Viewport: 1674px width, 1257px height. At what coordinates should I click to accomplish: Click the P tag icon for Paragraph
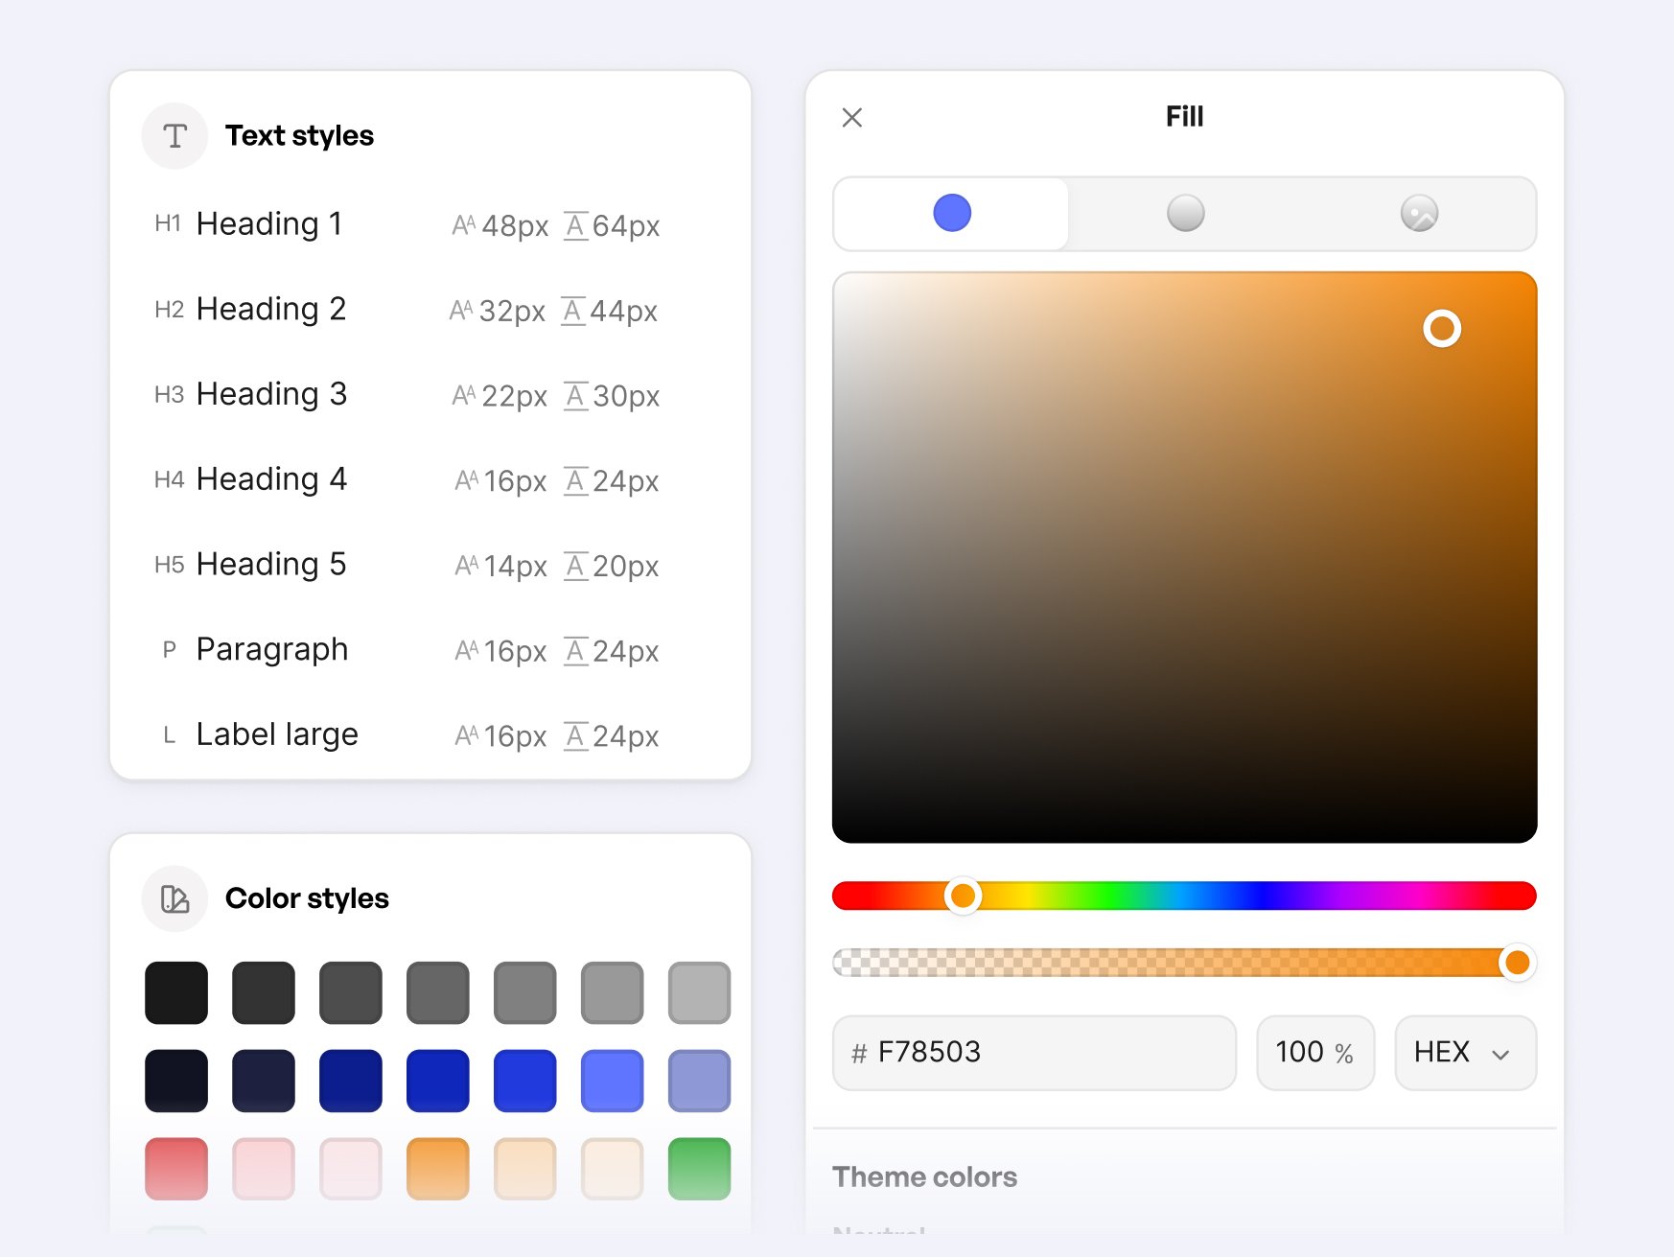point(169,650)
